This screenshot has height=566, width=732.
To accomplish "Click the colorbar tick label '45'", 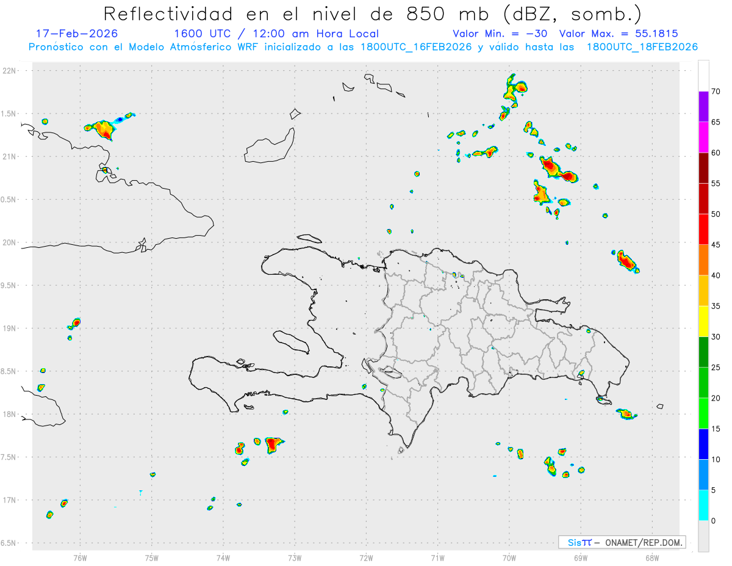I will (x=716, y=245).
